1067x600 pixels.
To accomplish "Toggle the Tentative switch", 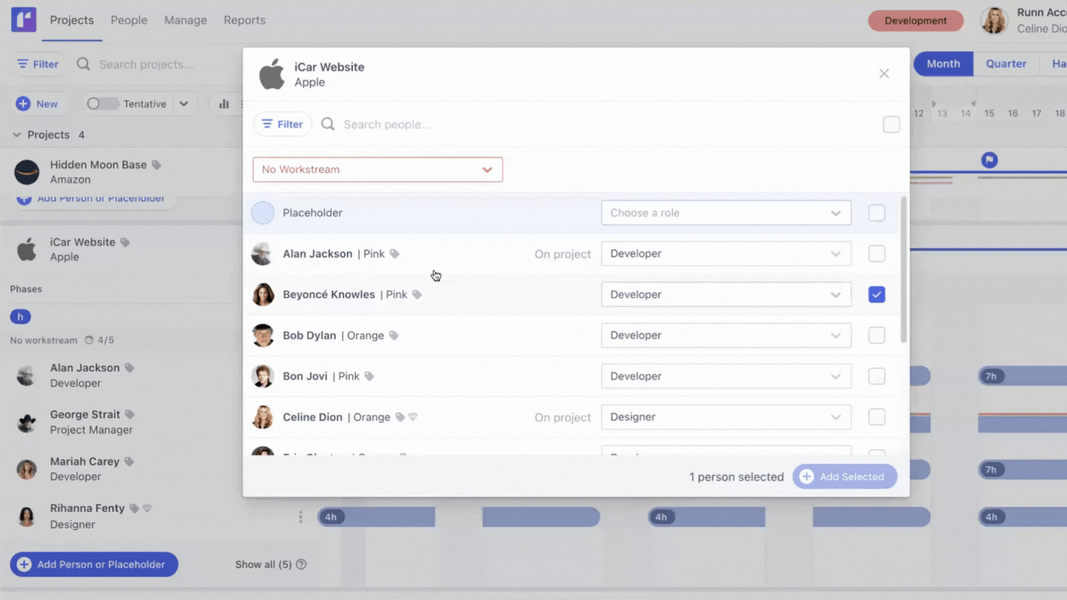I will [x=102, y=104].
